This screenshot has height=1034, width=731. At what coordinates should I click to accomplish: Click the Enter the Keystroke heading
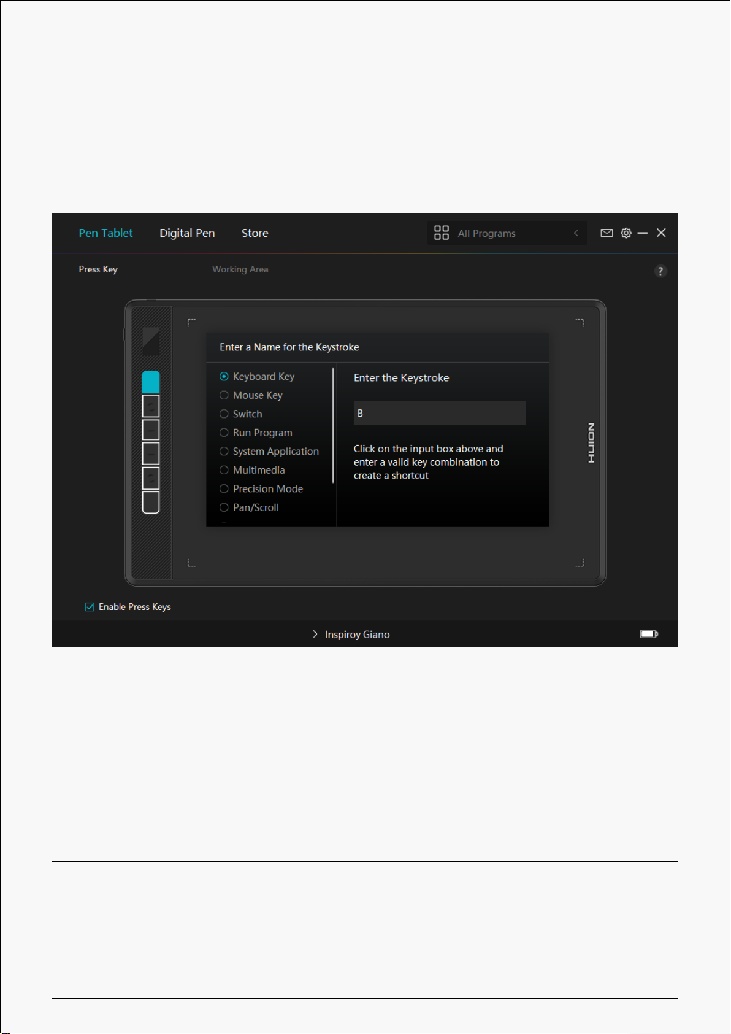tap(402, 378)
